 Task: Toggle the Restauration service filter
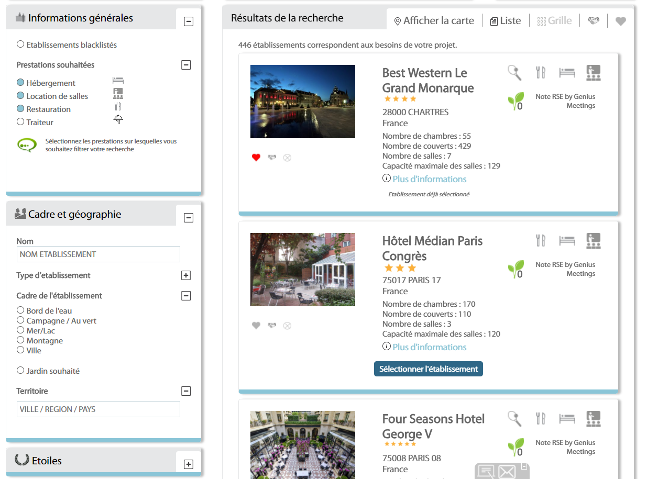(x=20, y=109)
